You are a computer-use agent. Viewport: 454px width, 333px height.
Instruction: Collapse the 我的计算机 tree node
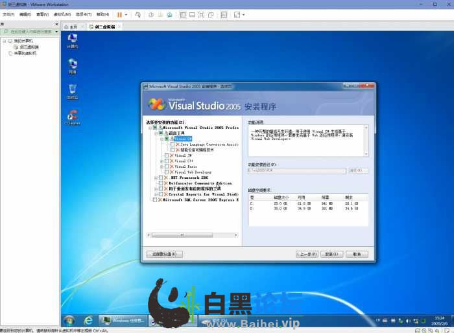[5, 41]
